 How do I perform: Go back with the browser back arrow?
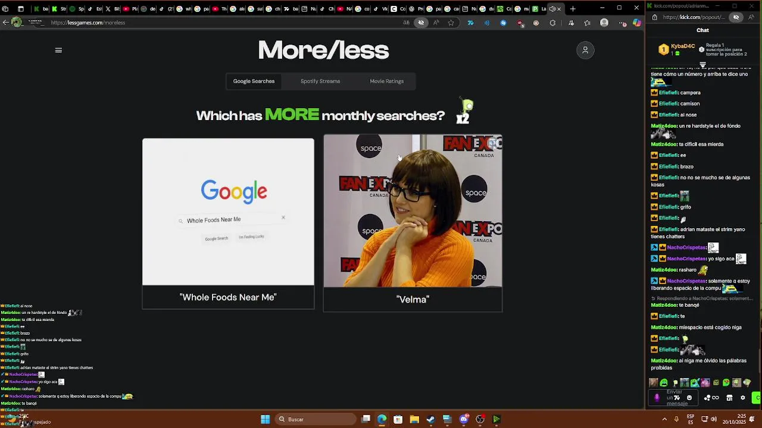pyautogui.click(x=5, y=23)
